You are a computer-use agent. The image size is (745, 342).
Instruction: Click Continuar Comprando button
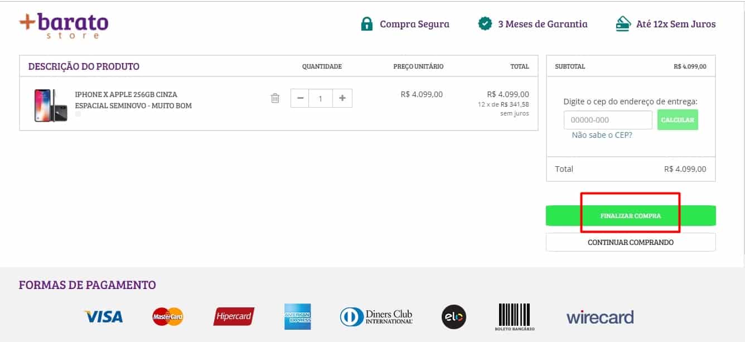[x=631, y=242]
